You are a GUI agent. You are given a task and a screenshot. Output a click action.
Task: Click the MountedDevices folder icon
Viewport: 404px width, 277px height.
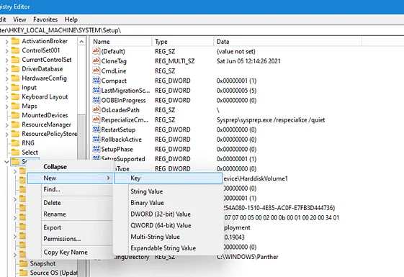(x=15, y=115)
